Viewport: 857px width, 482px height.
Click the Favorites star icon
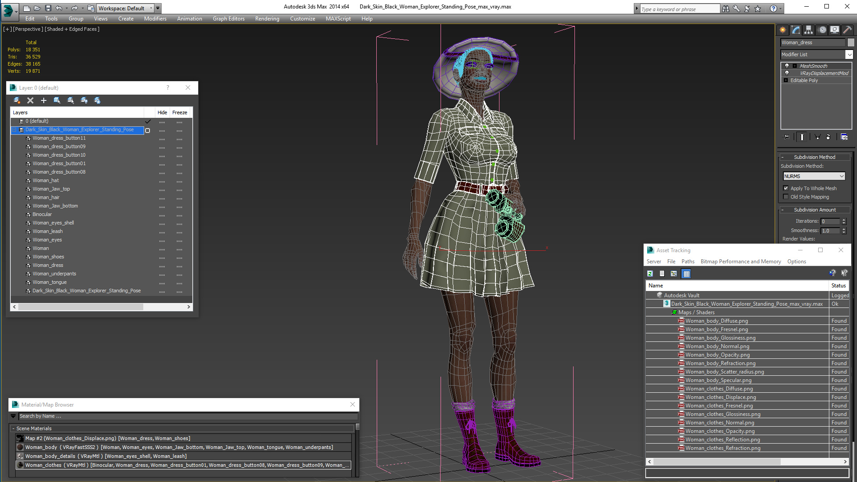point(758,8)
